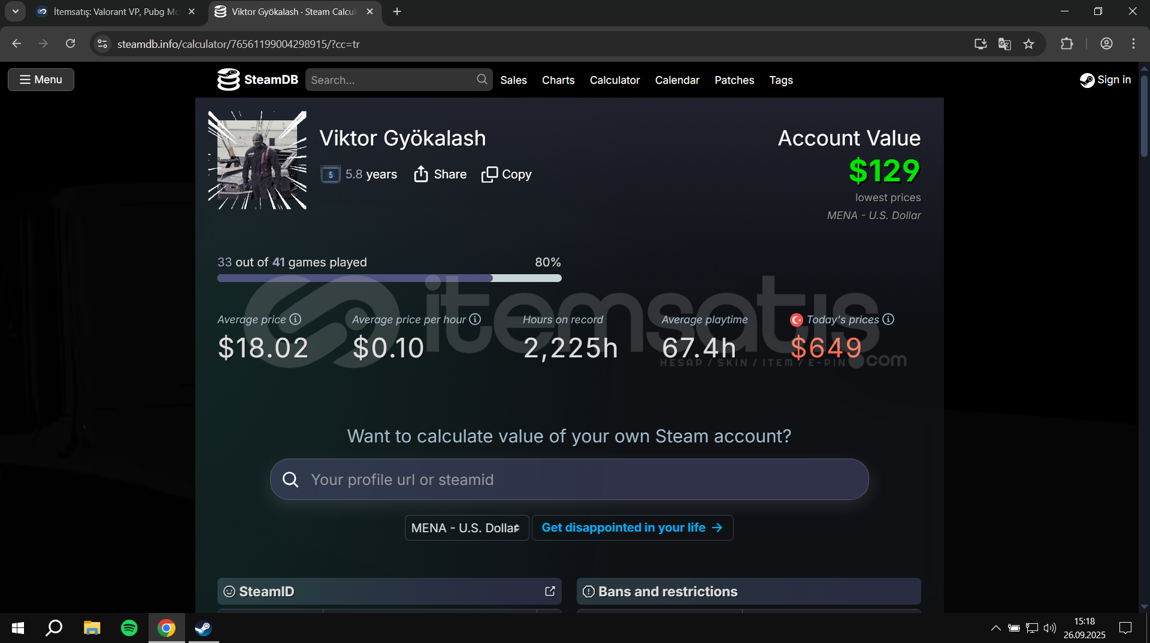This screenshot has width=1150, height=643.
Task: Open the Calendar menu item
Action: 677,80
